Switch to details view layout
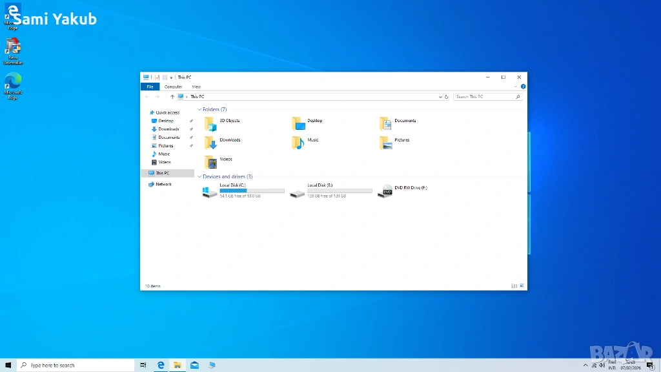Screen dimensions: 661x372 514,285
